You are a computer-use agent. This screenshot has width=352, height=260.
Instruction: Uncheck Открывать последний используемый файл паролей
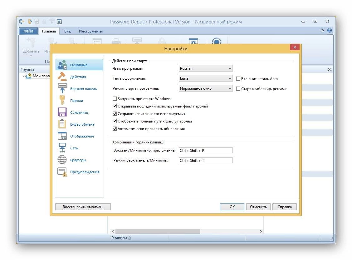tap(115, 106)
